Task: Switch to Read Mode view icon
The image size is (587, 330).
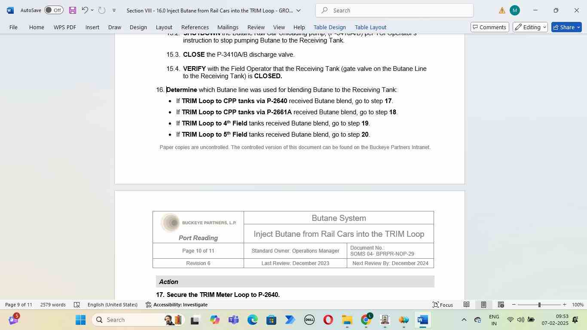Action: click(466, 305)
